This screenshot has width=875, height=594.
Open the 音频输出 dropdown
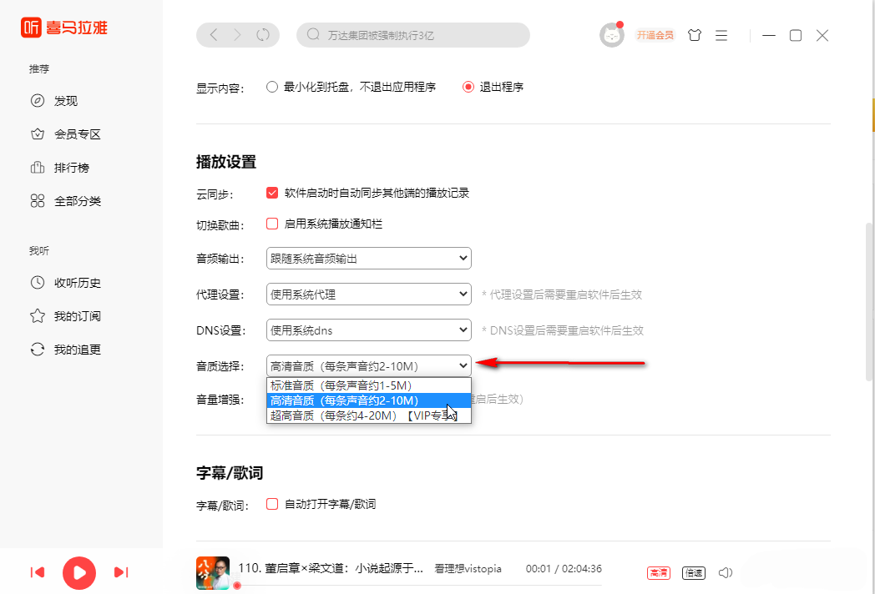pos(369,259)
